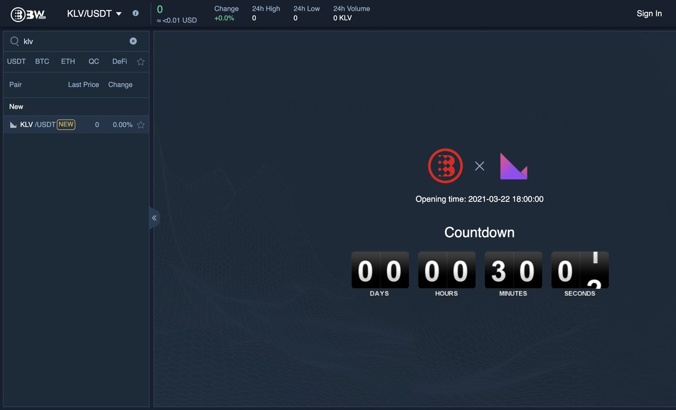Open the BW.com logo home link
The image size is (676, 410).
pyautogui.click(x=29, y=14)
